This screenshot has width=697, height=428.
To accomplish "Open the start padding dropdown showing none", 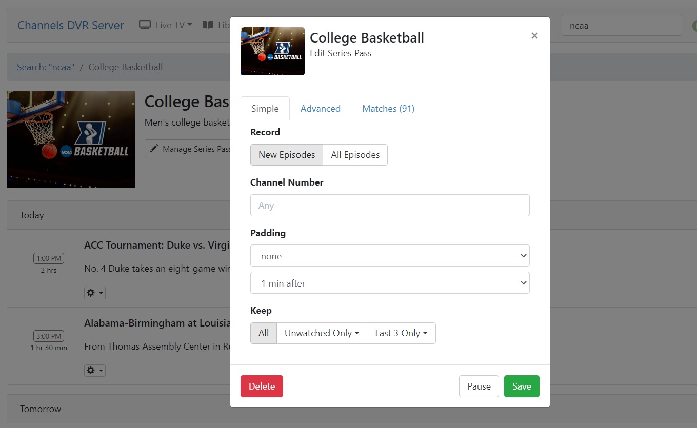I will [390, 256].
